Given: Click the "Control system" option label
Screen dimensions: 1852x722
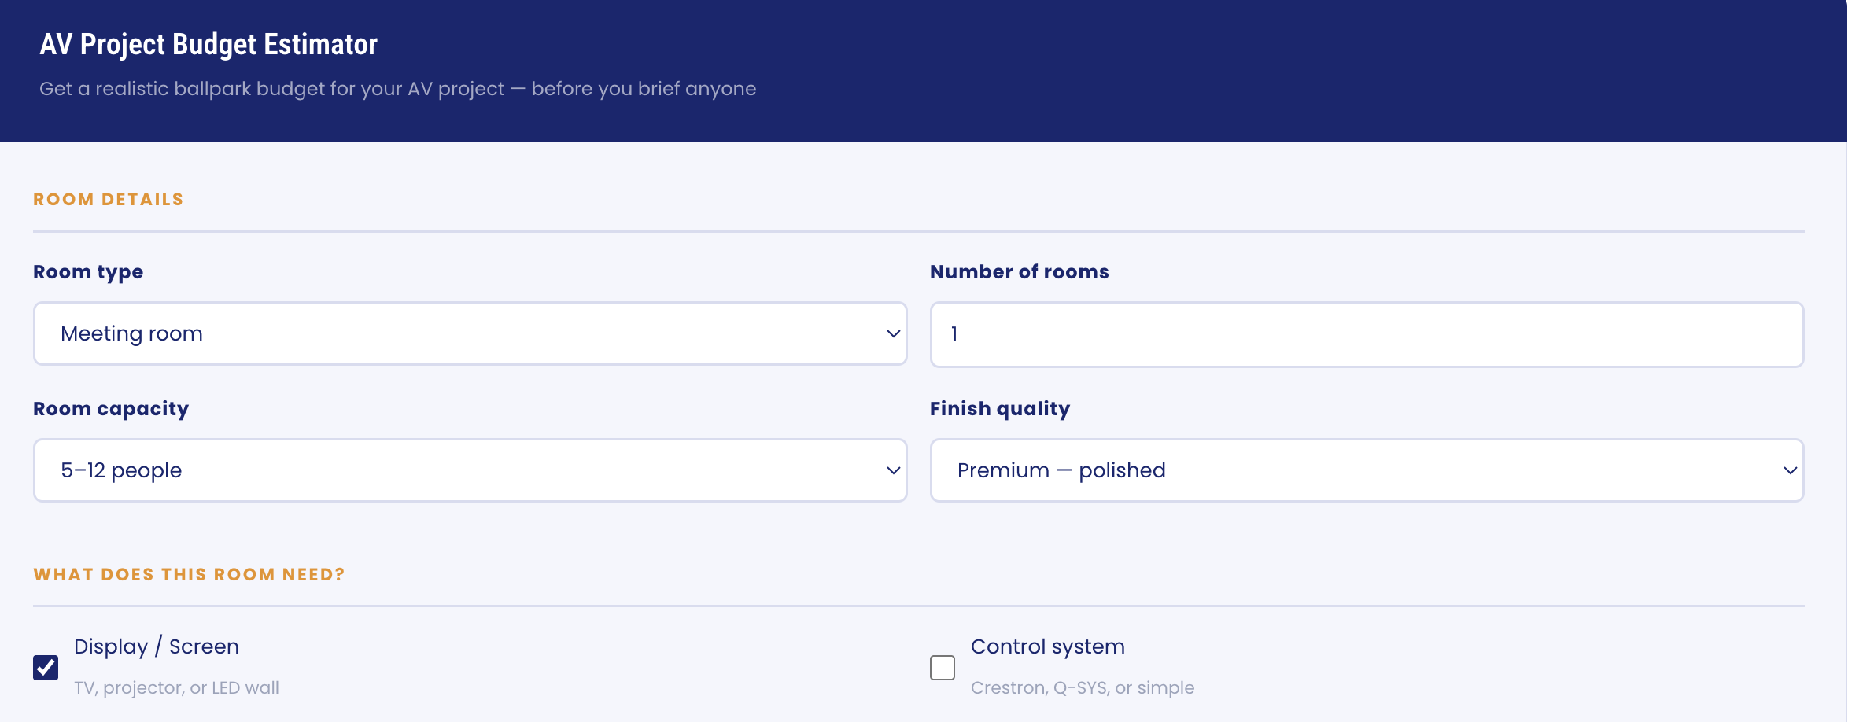Looking at the screenshot, I should coord(1047,646).
